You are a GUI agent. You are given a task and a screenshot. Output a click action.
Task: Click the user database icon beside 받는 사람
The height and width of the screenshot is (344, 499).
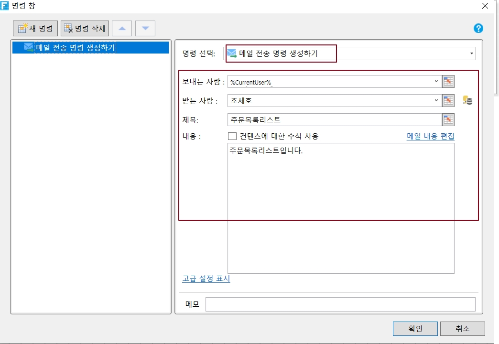tap(467, 100)
